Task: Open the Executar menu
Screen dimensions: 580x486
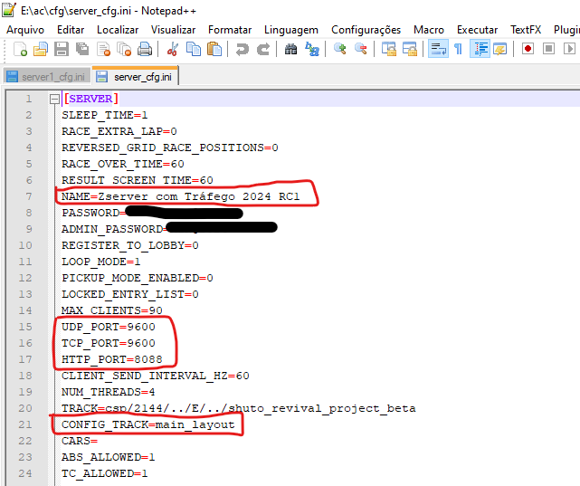Action: point(477,30)
